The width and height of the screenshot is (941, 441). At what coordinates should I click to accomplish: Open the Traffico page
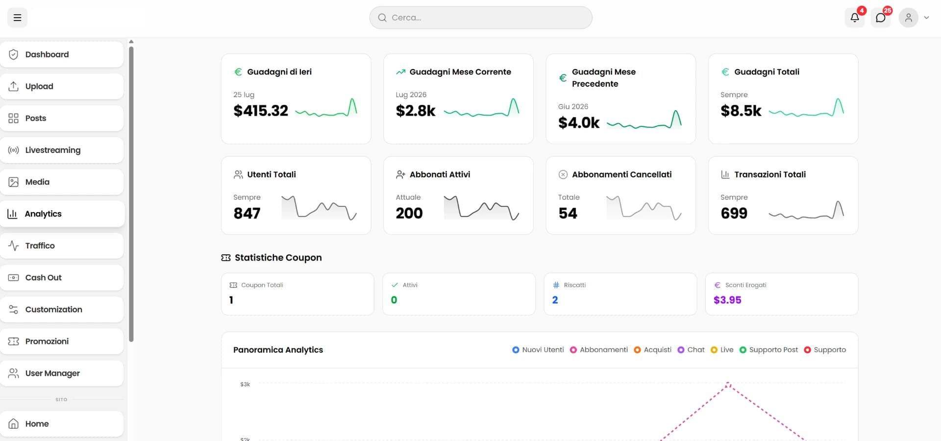[x=62, y=245]
